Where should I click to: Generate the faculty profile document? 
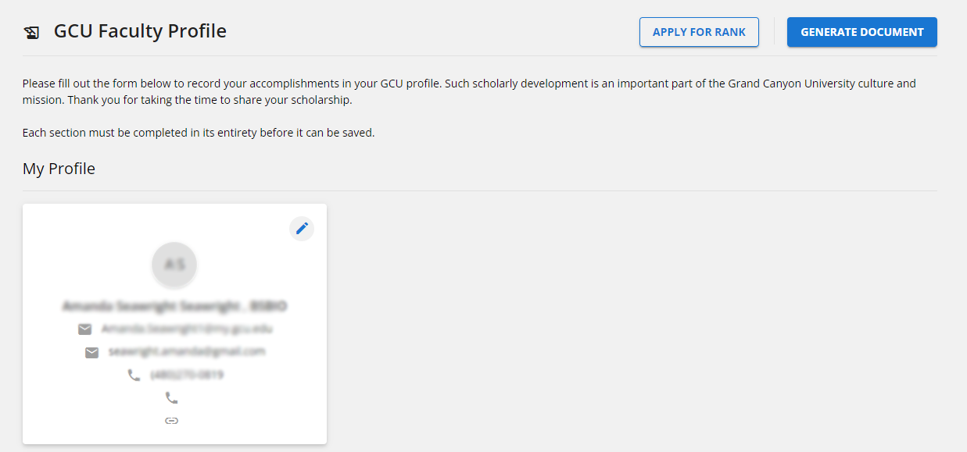(x=861, y=32)
